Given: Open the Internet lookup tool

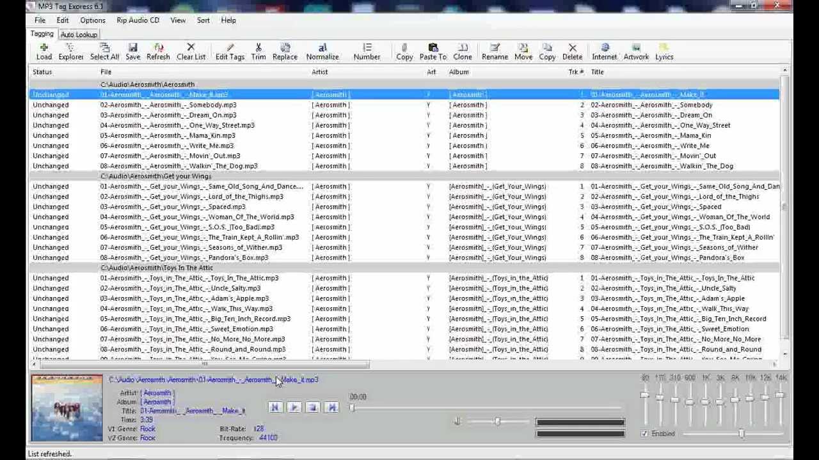Looking at the screenshot, I should (x=605, y=51).
